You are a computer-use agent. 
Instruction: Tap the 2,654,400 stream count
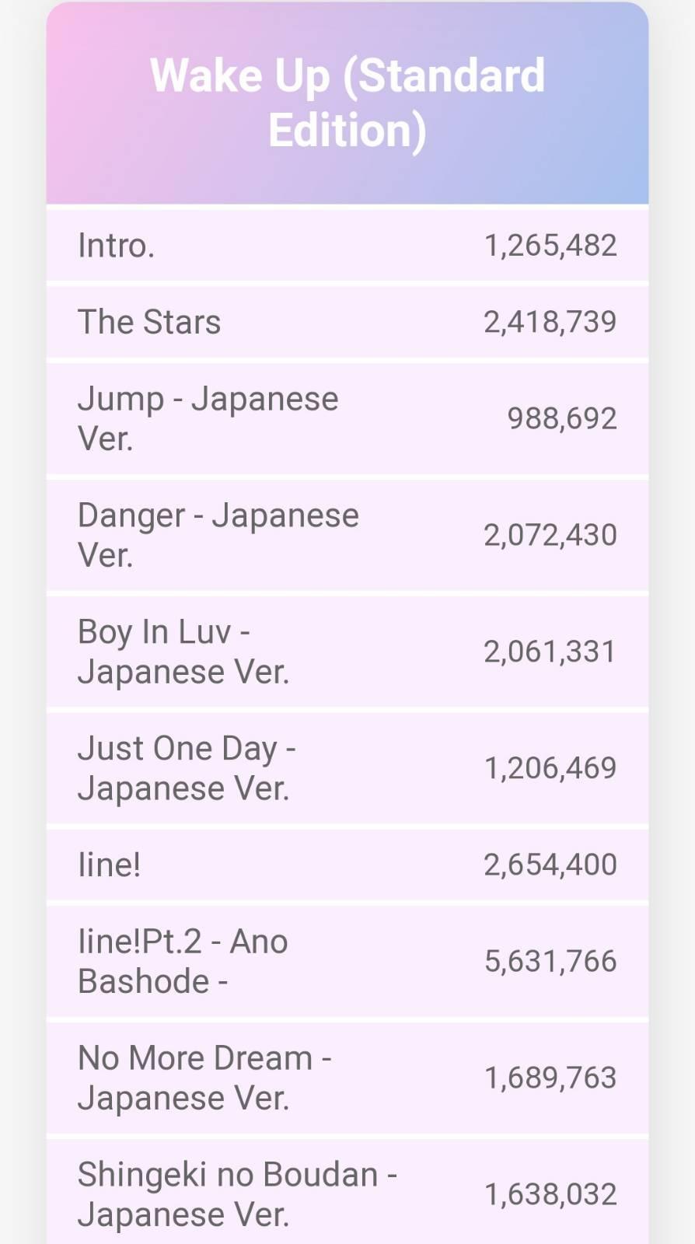click(550, 865)
